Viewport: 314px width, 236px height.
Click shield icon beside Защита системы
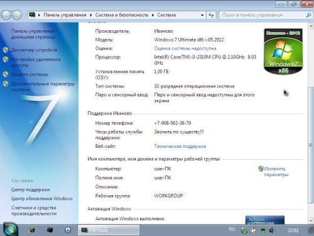6,74
